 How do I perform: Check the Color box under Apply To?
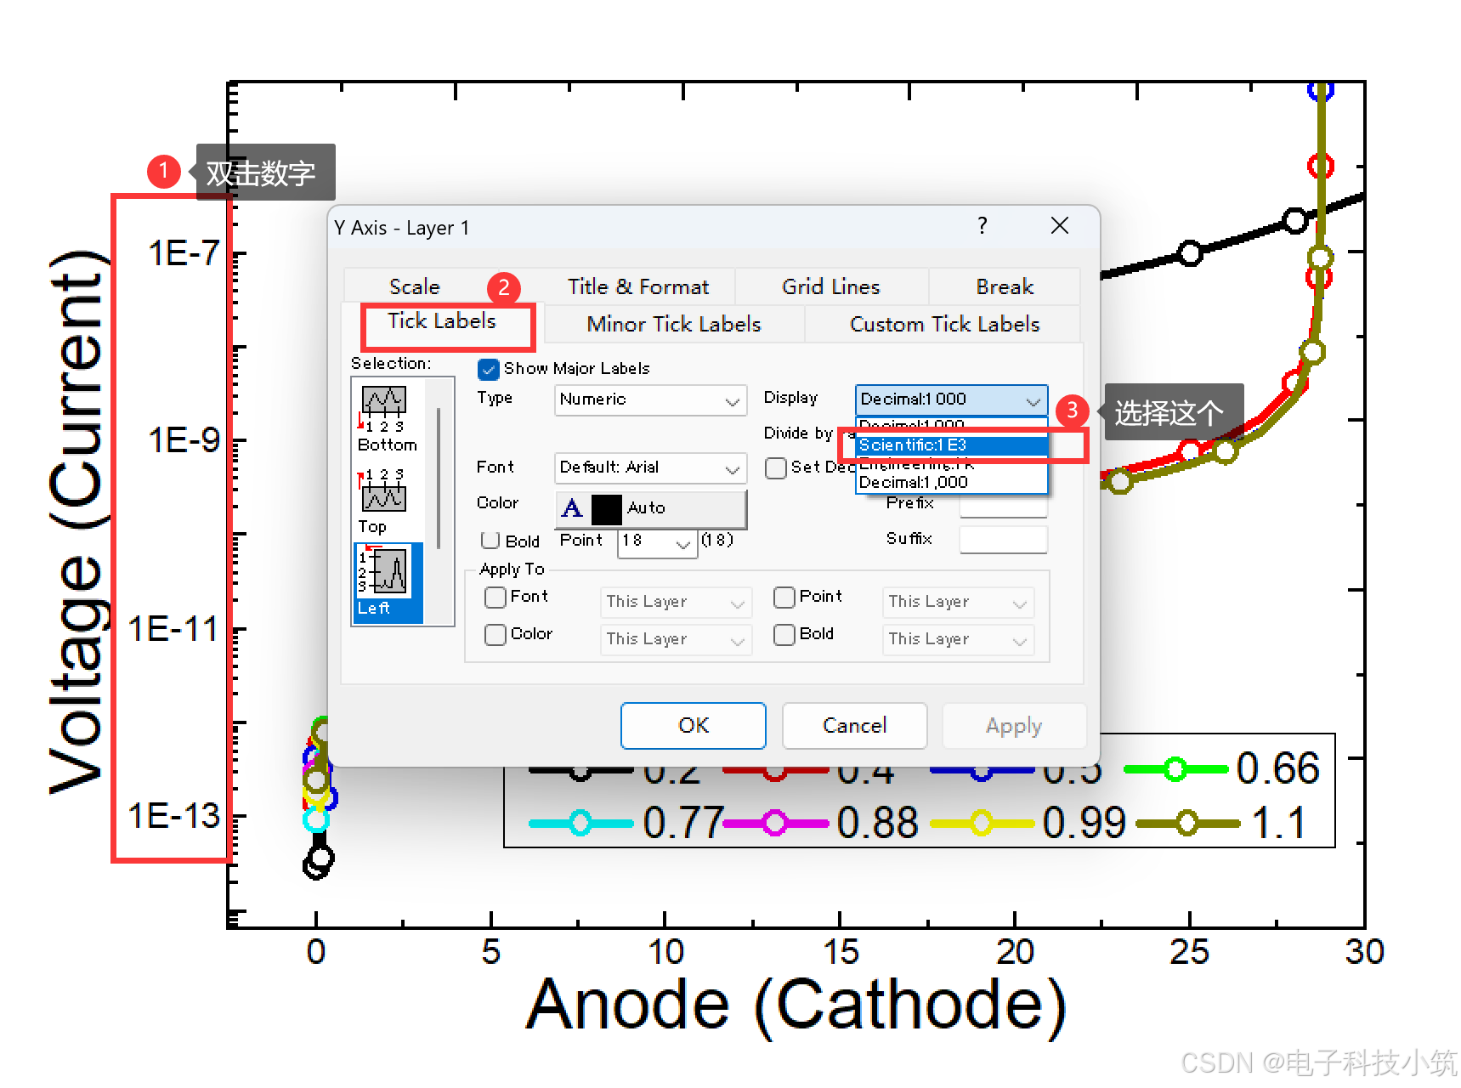[x=495, y=635]
